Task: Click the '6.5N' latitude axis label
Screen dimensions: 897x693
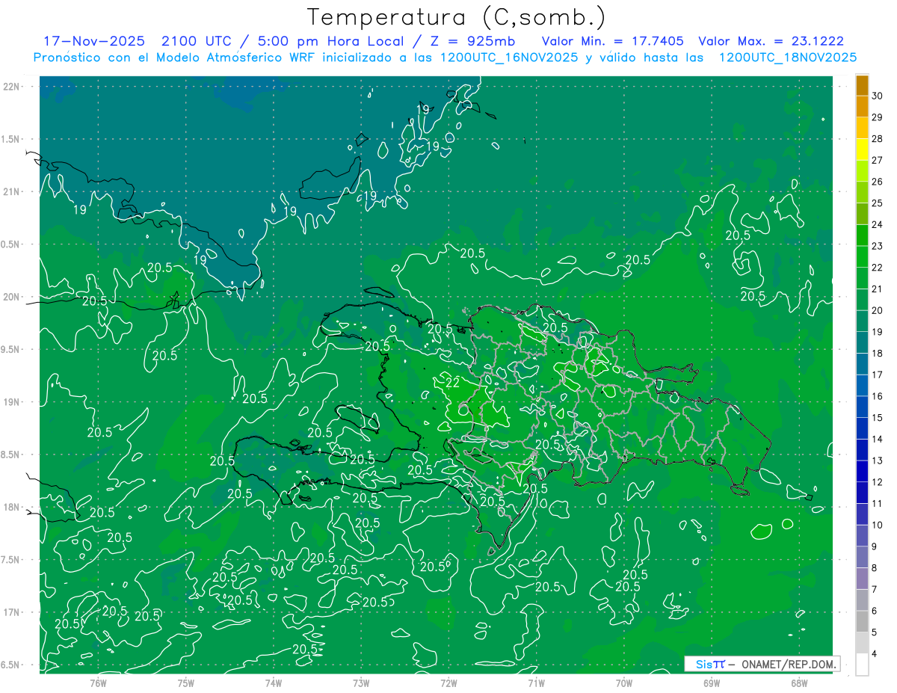Action: (x=11, y=665)
